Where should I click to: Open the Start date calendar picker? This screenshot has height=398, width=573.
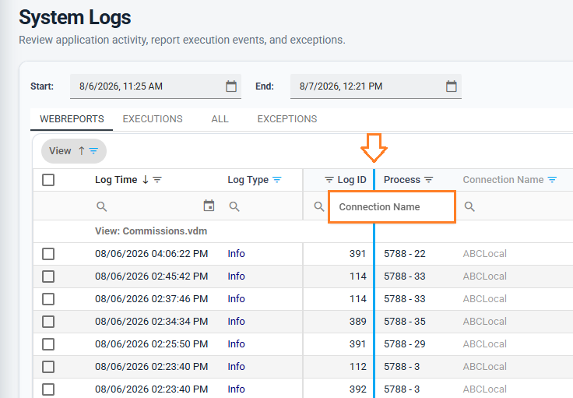[x=231, y=86]
